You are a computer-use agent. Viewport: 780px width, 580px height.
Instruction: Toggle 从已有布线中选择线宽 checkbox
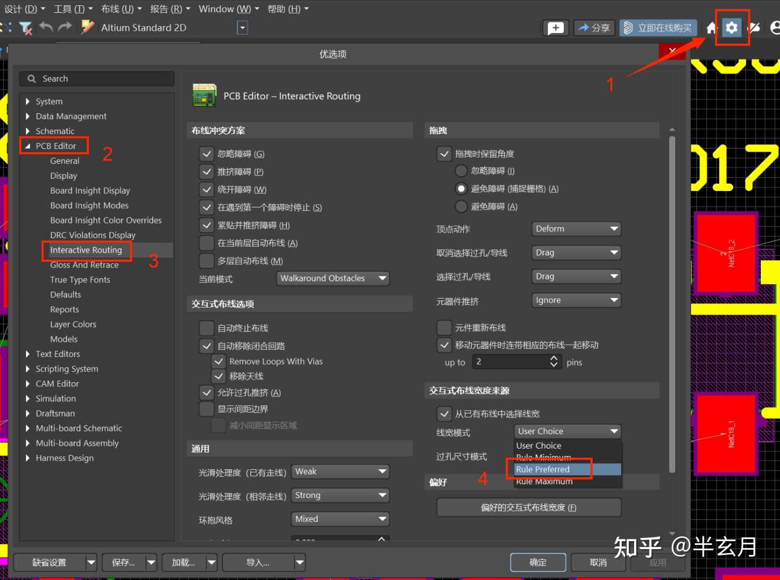(444, 414)
